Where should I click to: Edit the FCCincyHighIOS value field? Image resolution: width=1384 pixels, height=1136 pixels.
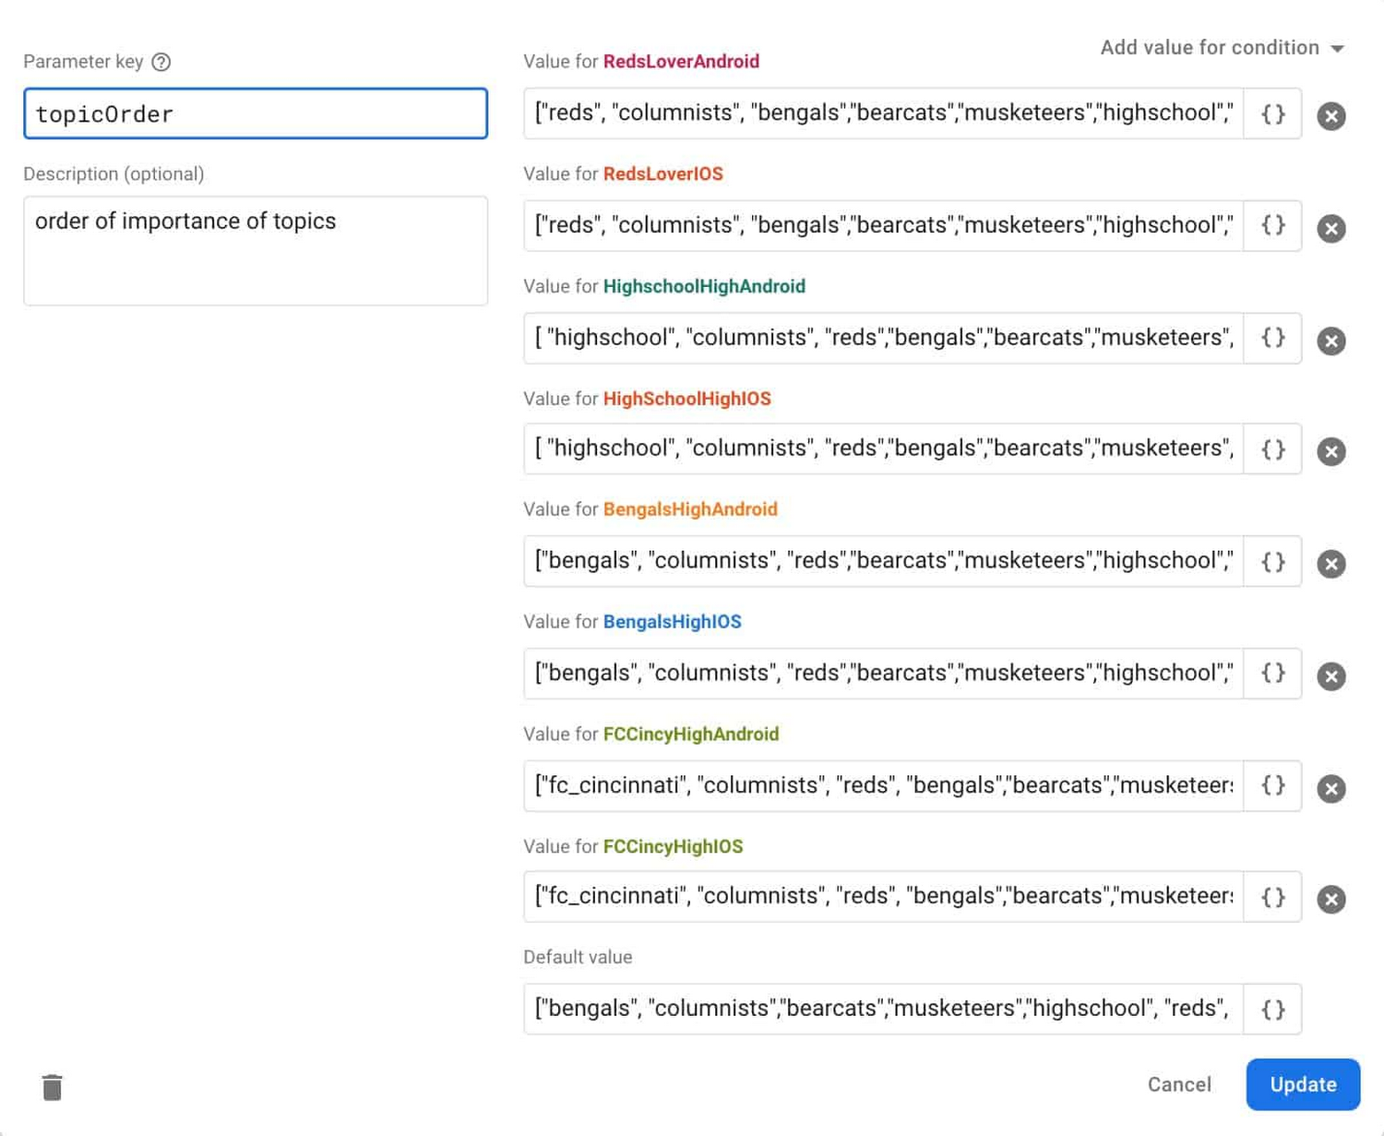[x=882, y=896]
